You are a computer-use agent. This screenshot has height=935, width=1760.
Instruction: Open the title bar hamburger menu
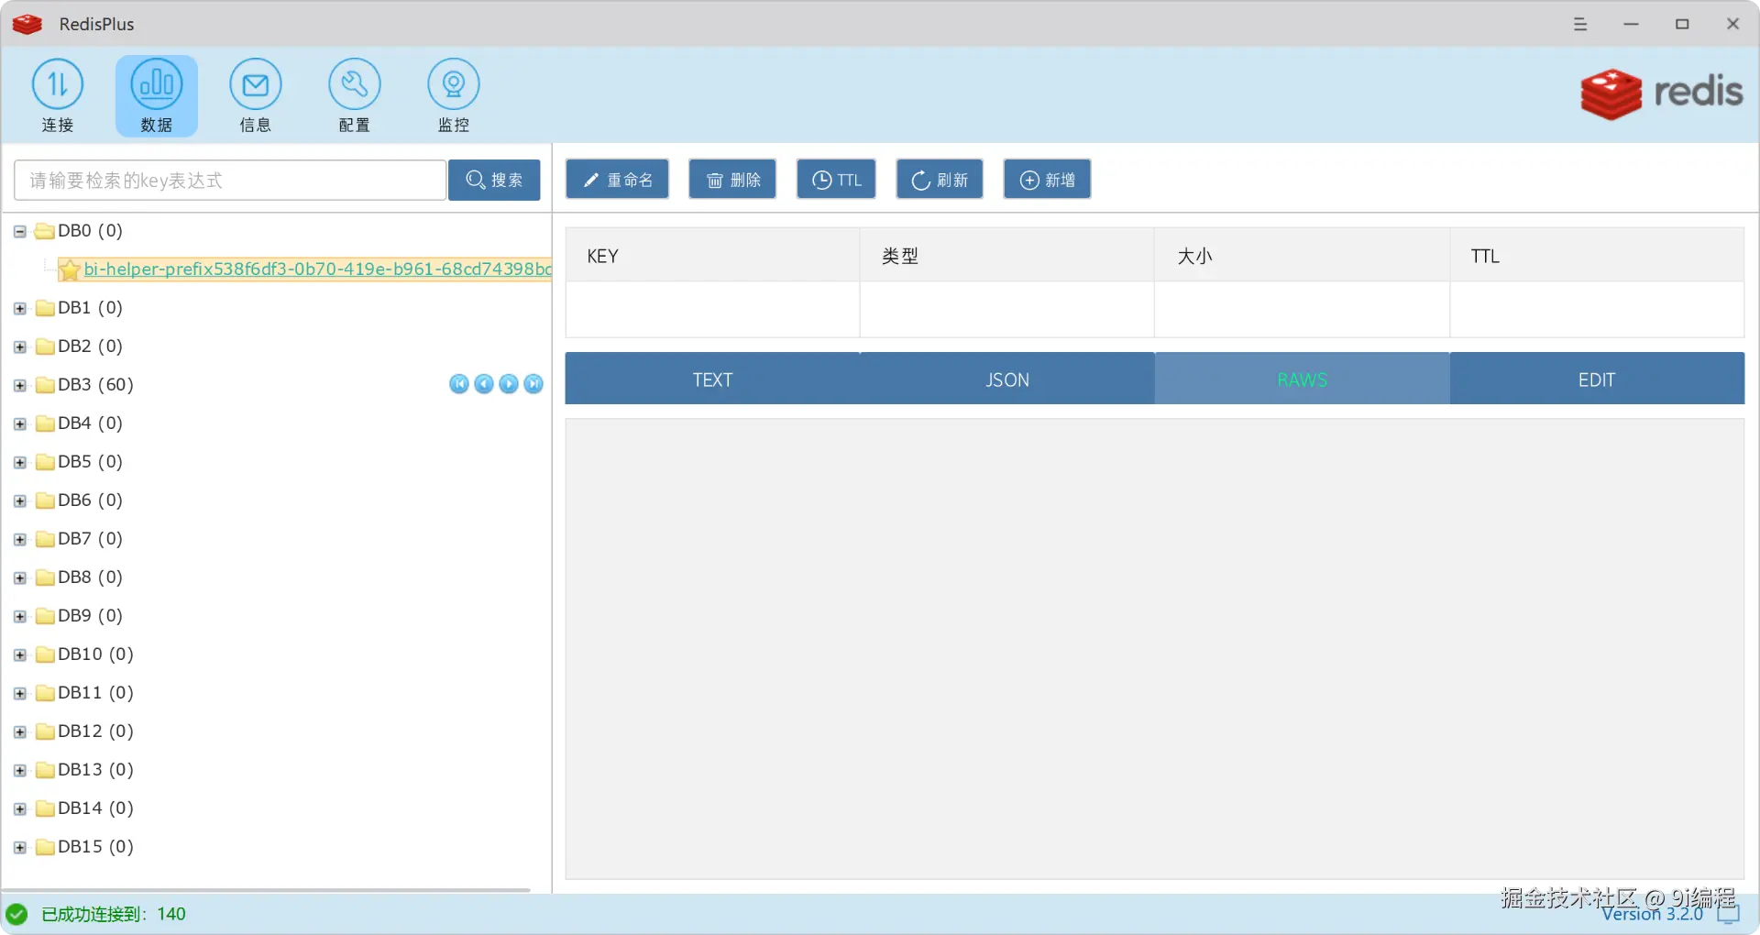(x=1580, y=24)
